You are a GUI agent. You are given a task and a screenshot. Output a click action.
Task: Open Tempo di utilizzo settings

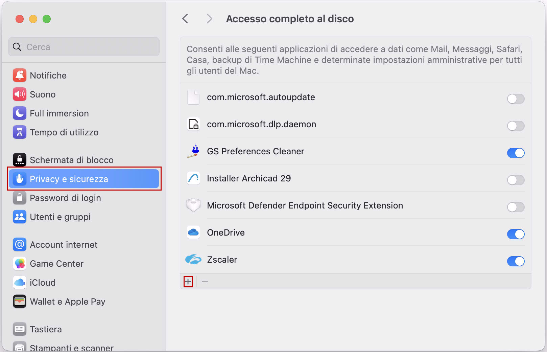[x=64, y=132]
